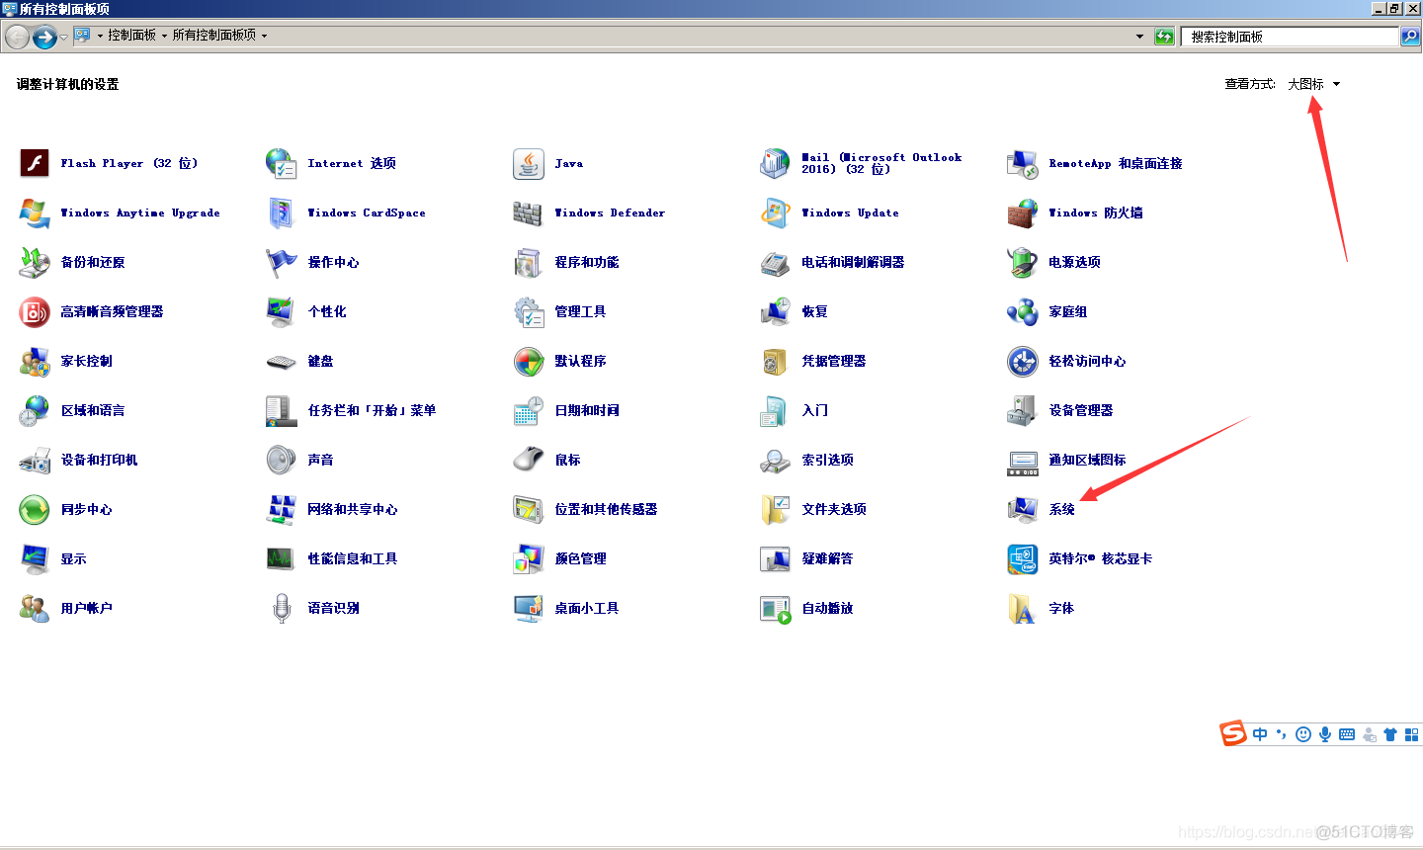Viewport: 1423px width, 850px height.
Task: Click the 默认程序 link
Action: 581,361
